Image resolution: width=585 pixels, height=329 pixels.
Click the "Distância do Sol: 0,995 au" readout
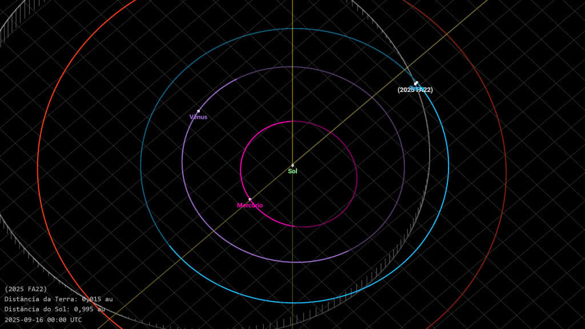click(54, 309)
